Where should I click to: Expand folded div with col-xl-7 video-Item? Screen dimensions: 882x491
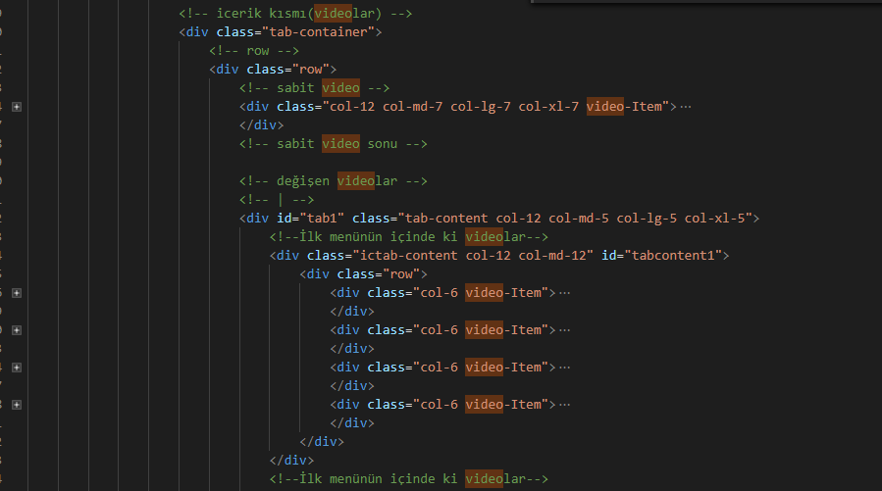click(17, 107)
